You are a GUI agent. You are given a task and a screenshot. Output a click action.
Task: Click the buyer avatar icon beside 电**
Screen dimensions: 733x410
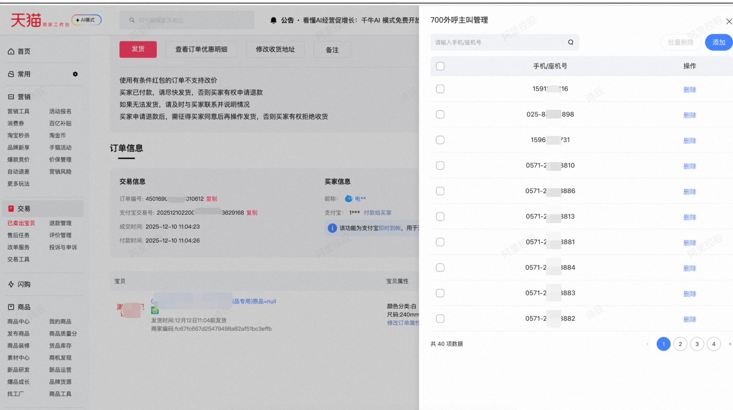click(x=348, y=199)
